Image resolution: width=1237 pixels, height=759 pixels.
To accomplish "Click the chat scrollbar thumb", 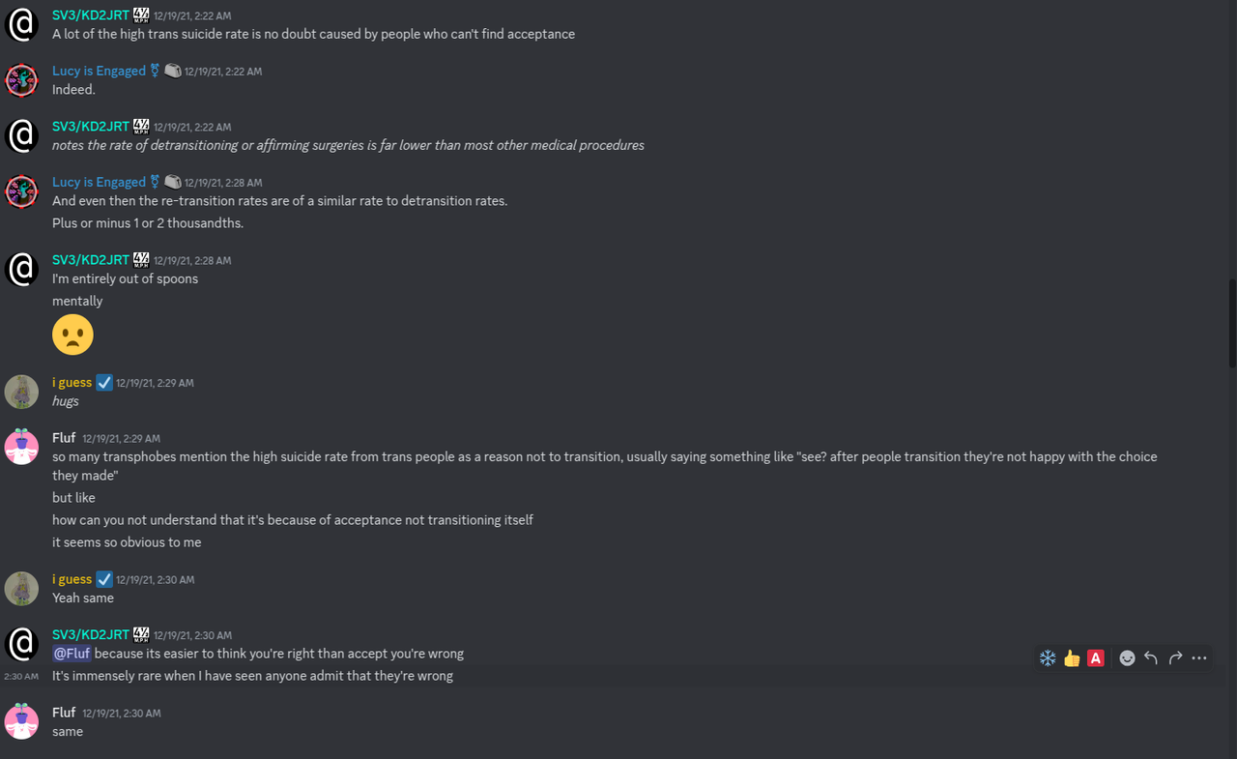I will pyautogui.click(x=1232, y=324).
